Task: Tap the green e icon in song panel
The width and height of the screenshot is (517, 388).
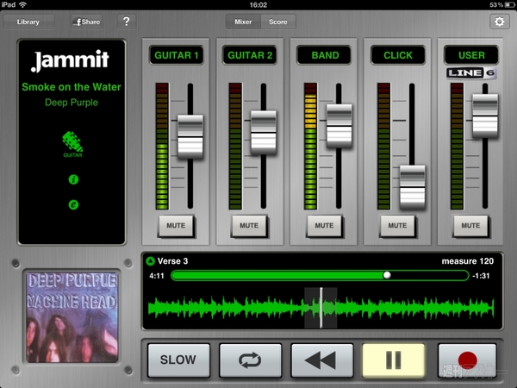Action: point(73,204)
